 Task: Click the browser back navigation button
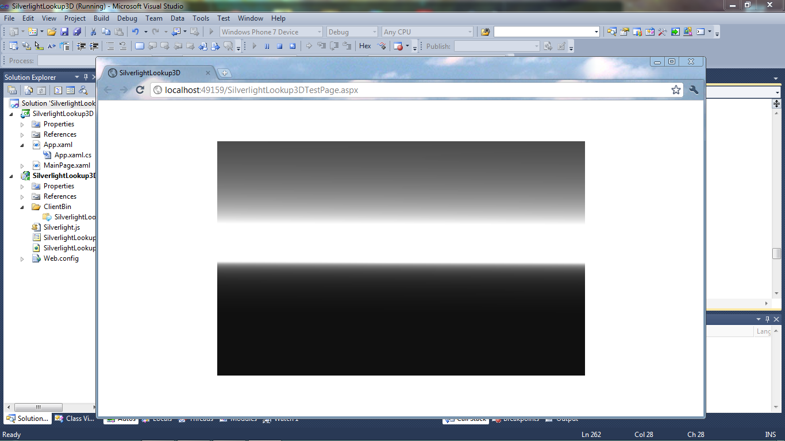coord(107,90)
